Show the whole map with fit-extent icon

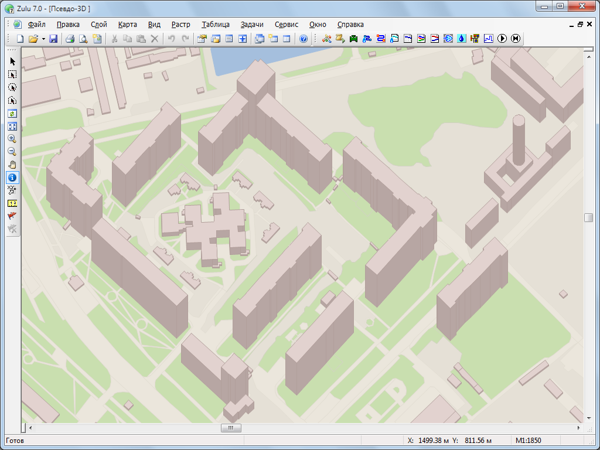coord(12,126)
